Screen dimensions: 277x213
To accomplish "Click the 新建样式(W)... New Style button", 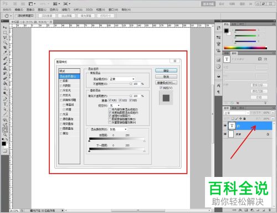I will (x=166, y=83).
